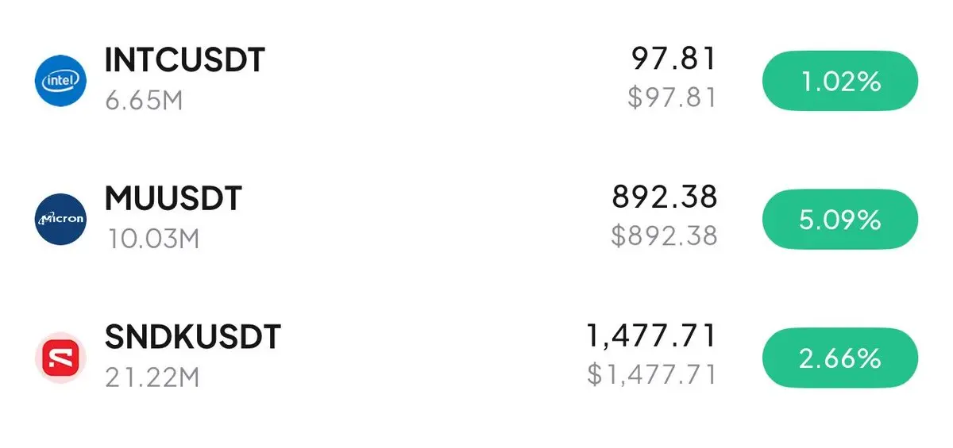Viewport: 953px width, 448px height.
Task: Tap the 21.22M volume figure
Action: (x=152, y=377)
